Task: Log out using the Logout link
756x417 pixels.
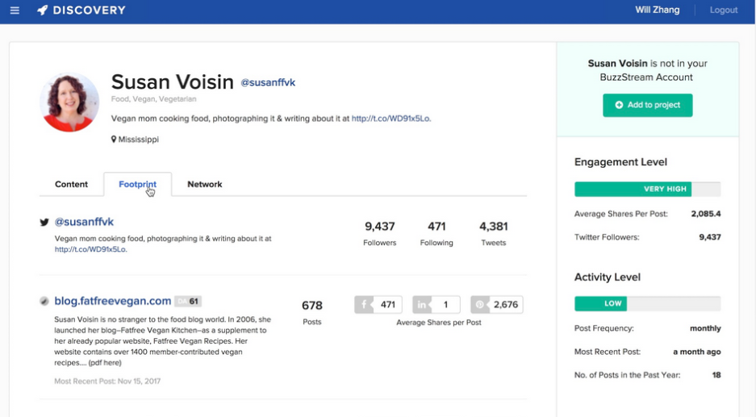Action: pos(723,10)
